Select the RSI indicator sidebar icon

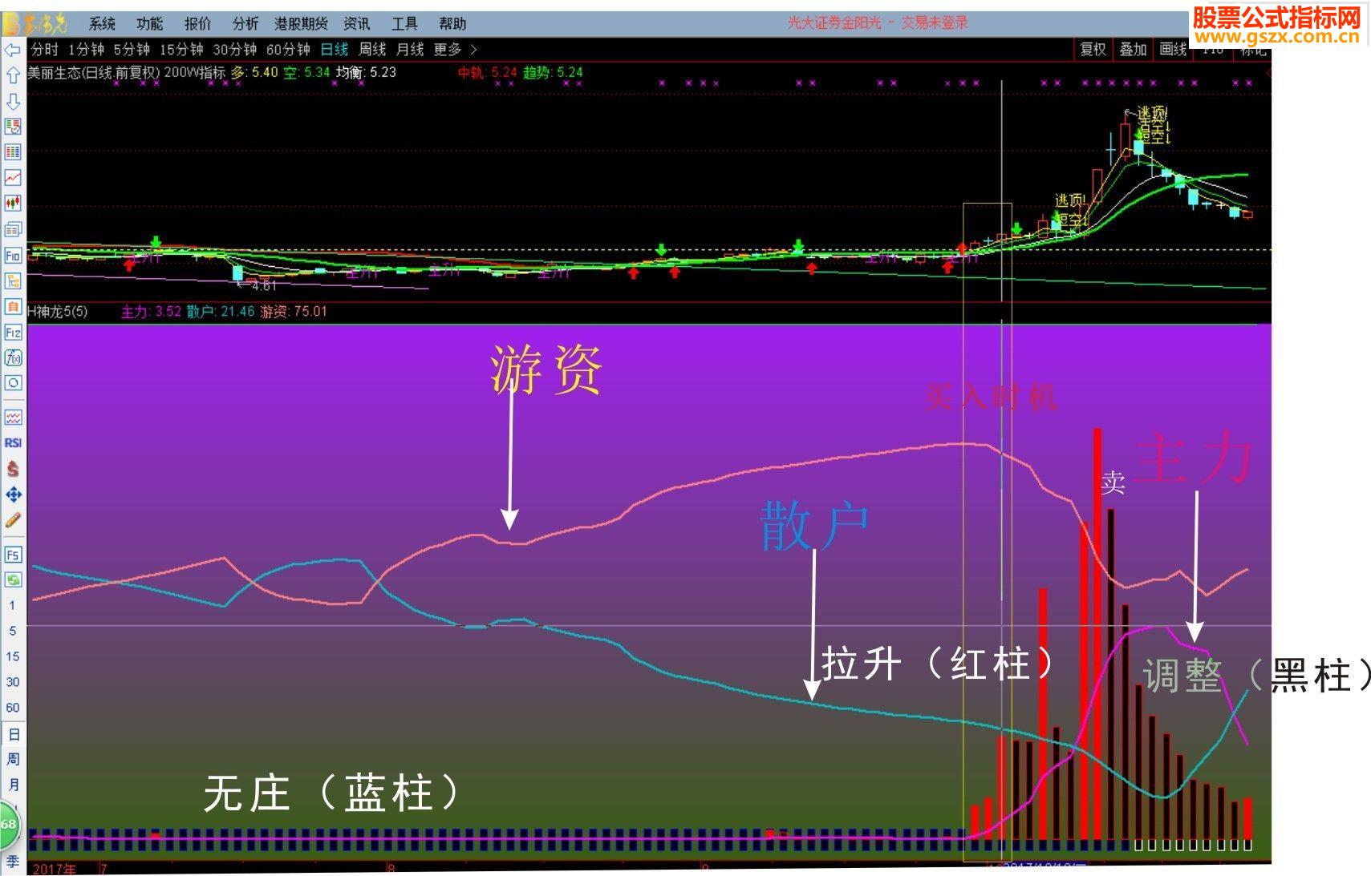click(x=13, y=443)
